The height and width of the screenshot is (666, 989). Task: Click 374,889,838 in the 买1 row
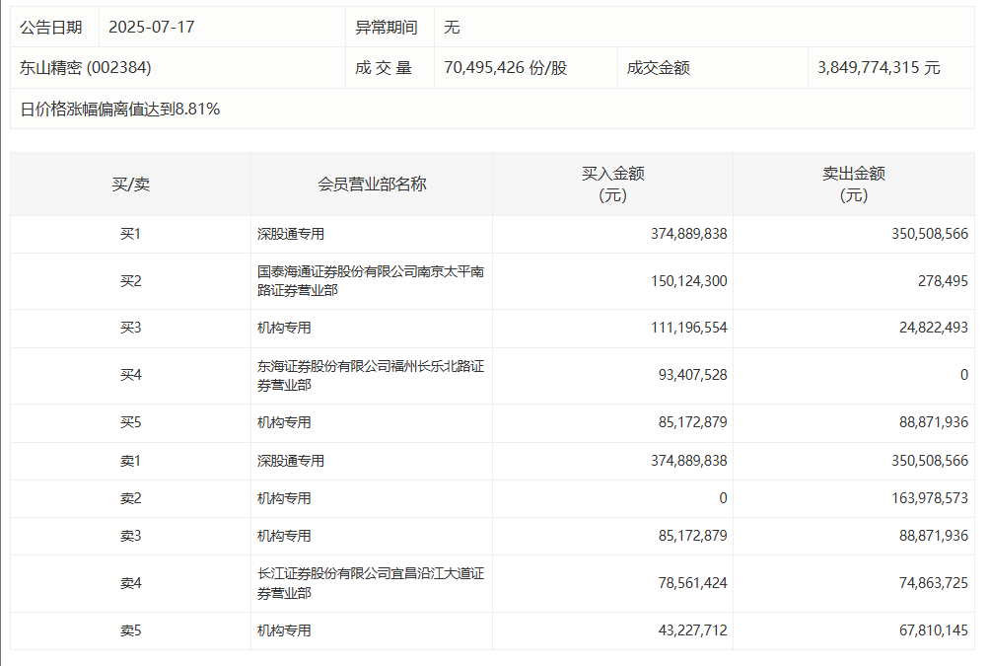pos(689,234)
